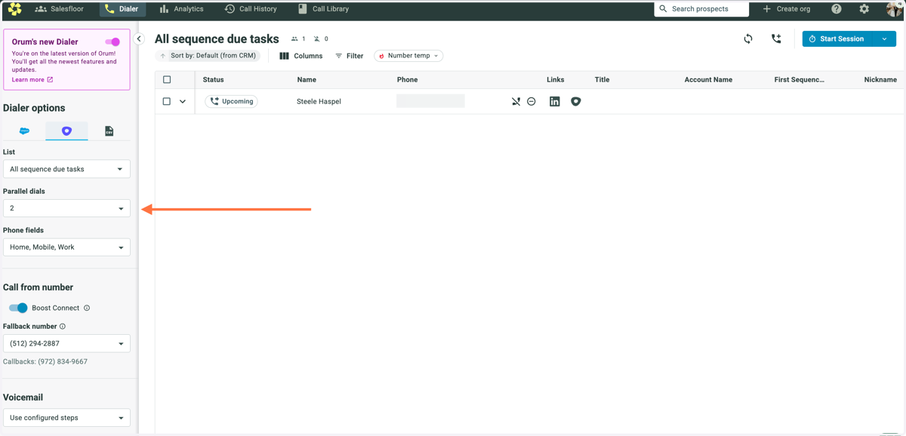Open the Learn more link

32,79
